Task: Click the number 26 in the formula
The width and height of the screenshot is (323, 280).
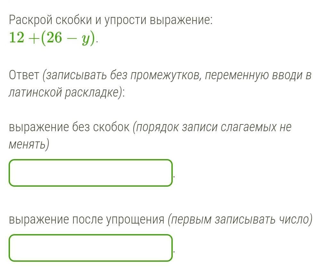Action: [54, 38]
